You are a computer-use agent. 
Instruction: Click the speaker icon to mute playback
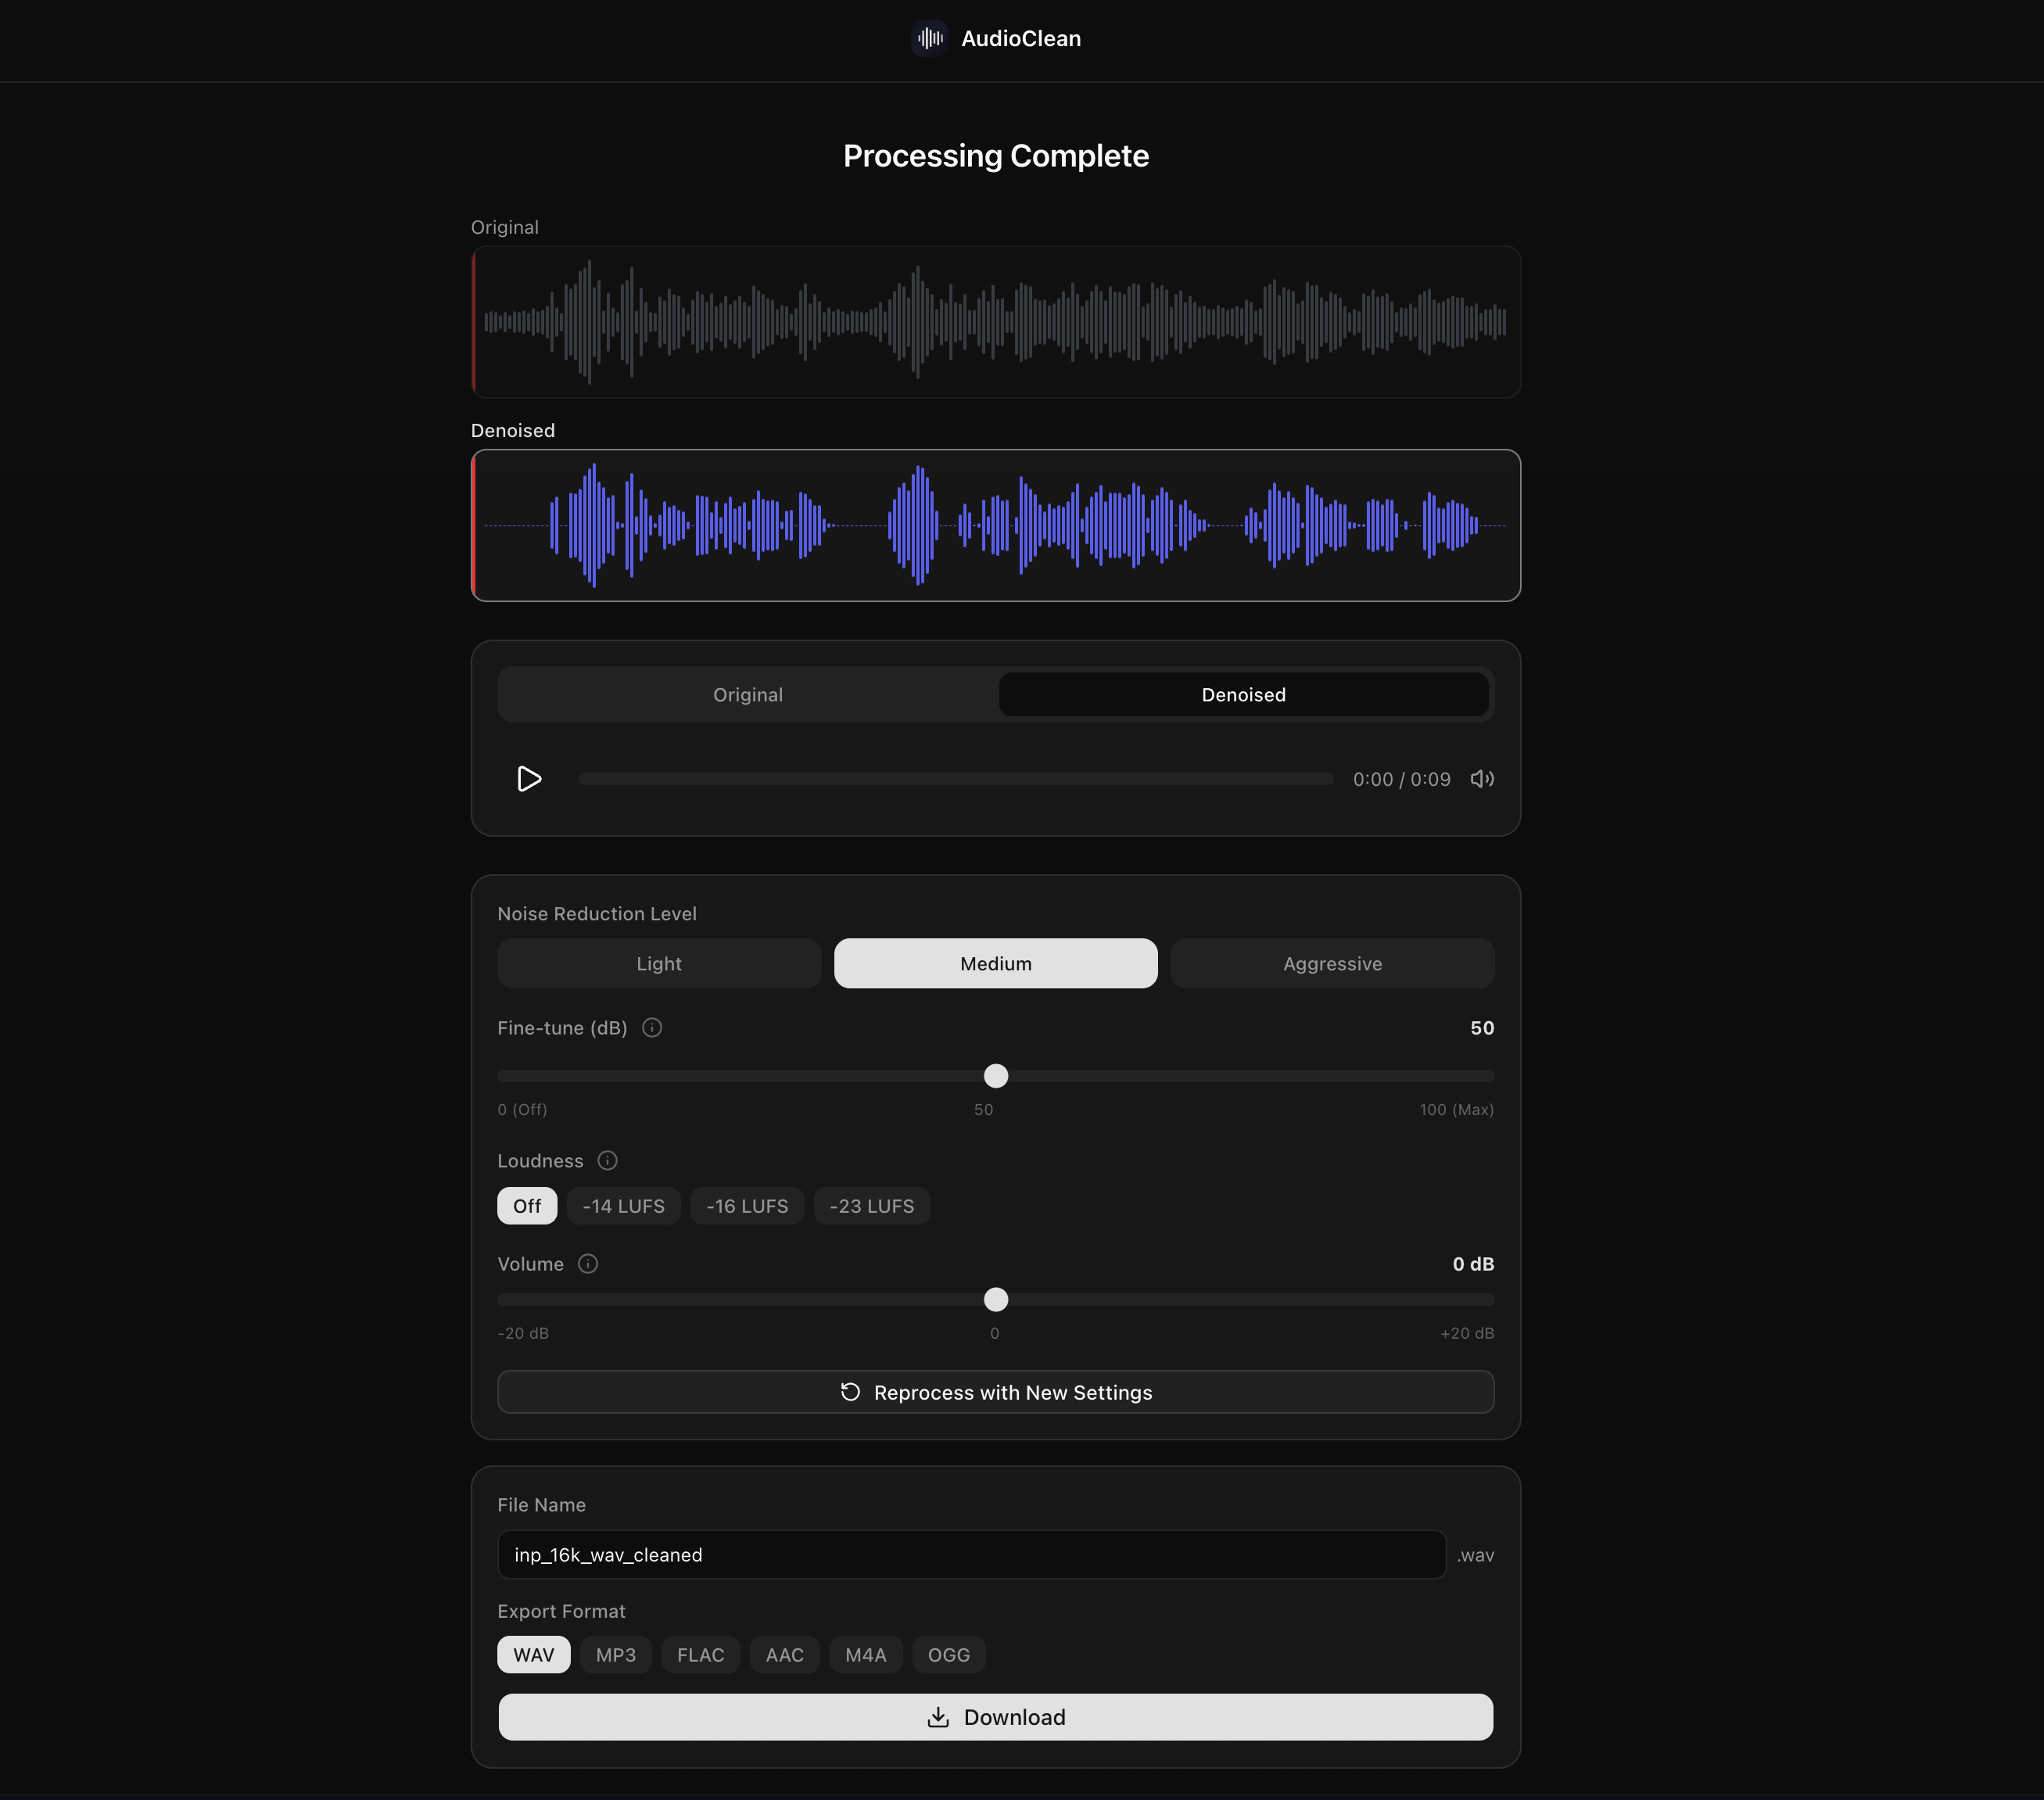pyautogui.click(x=1481, y=779)
